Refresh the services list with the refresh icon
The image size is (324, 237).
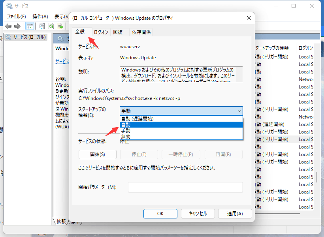click(52, 26)
